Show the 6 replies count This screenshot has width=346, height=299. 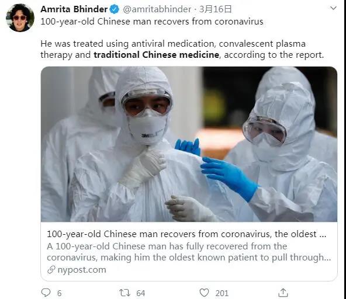click(60, 293)
